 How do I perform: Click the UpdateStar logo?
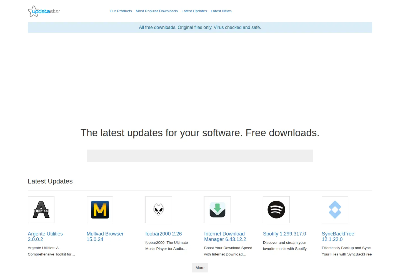point(44,11)
